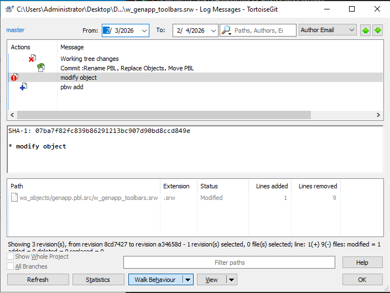Click the green up arrow navigation icon
390x293 pixels.
[366, 30]
